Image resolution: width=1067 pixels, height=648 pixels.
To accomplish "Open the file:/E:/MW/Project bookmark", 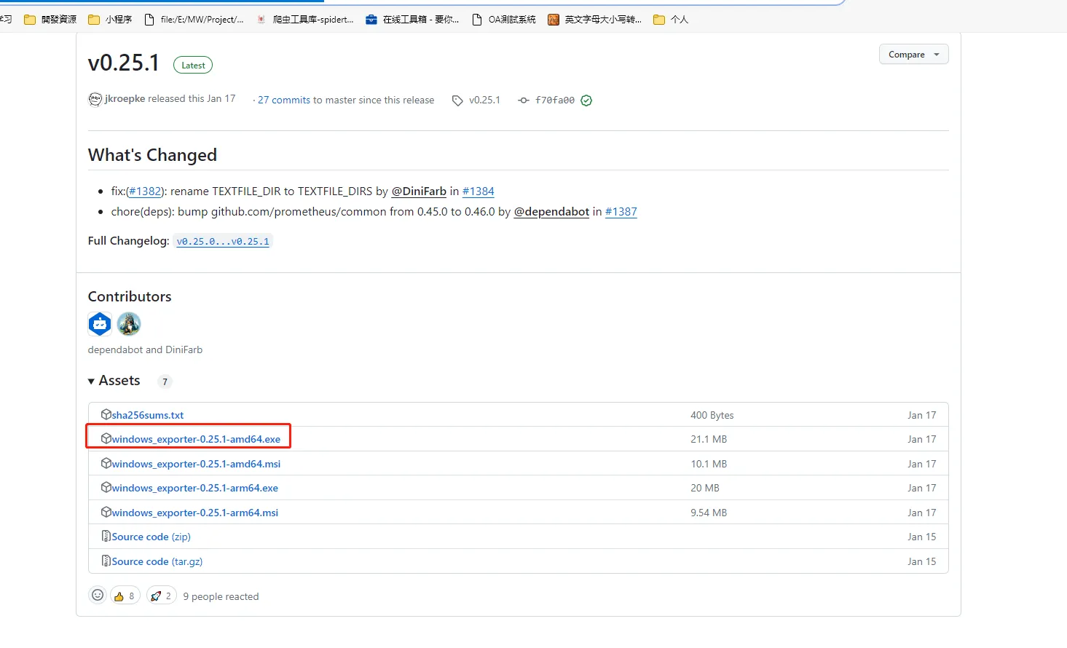I will 194,20.
